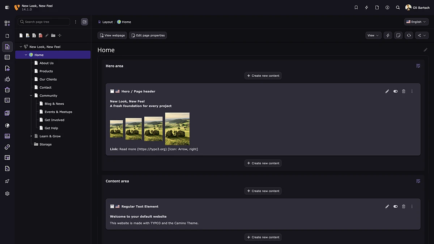Toggle the page tree panel collapse button
Screen dimensions: 434x244
point(85,22)
